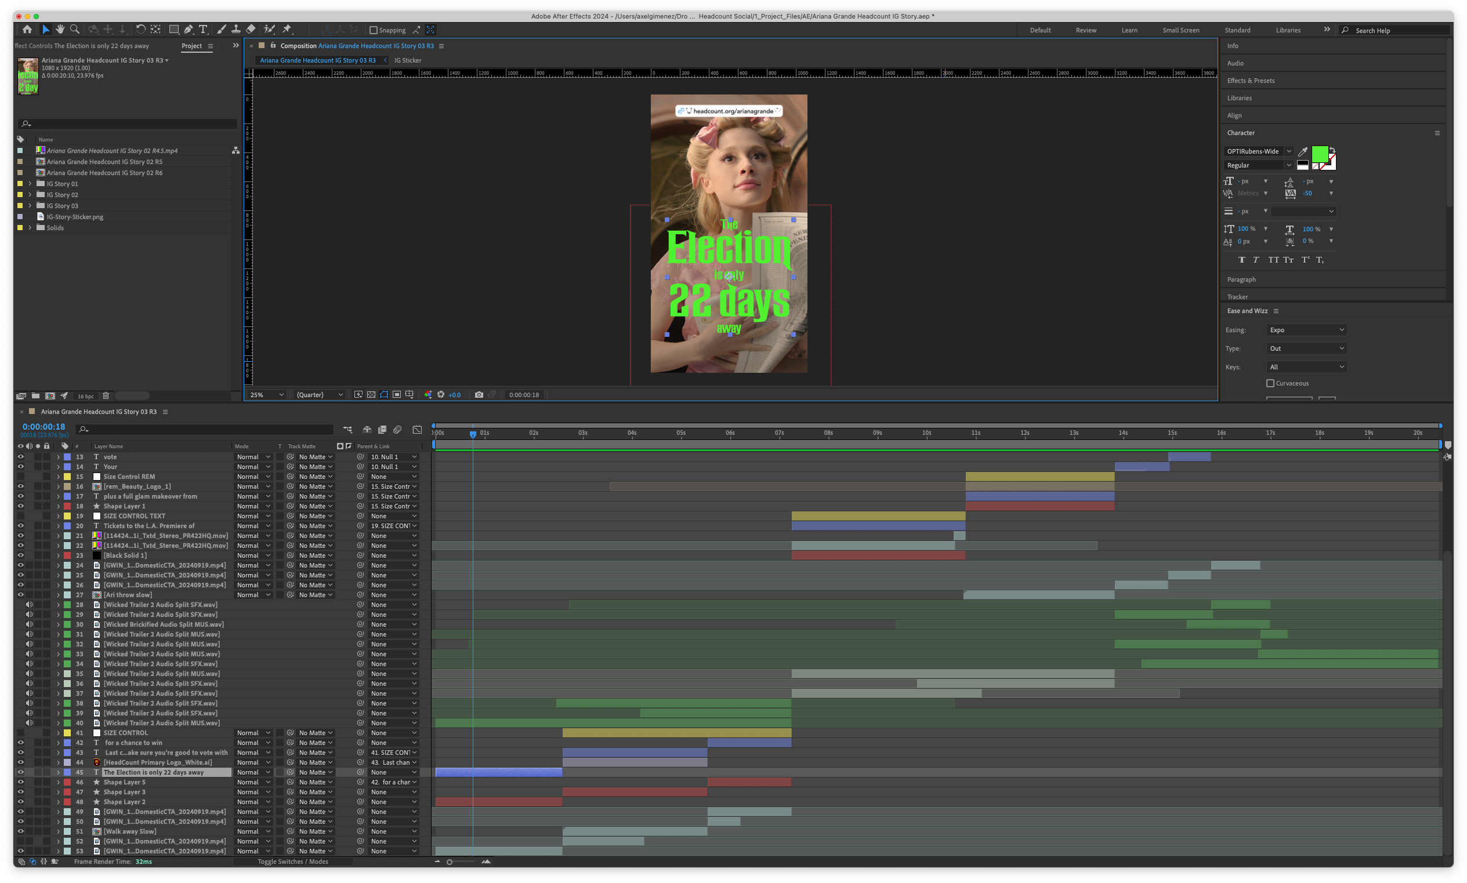Open show channel and color management

click(x=428, y=394)
